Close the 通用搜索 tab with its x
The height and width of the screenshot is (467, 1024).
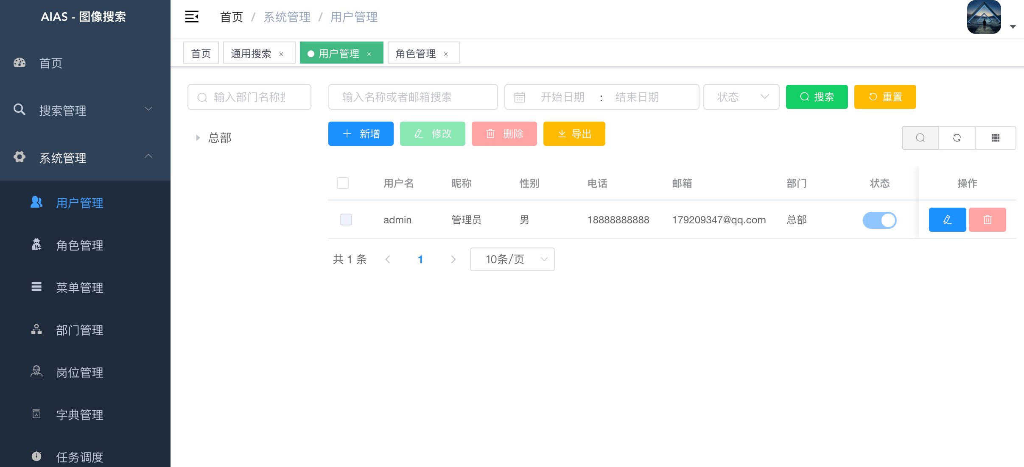[281, 54]
